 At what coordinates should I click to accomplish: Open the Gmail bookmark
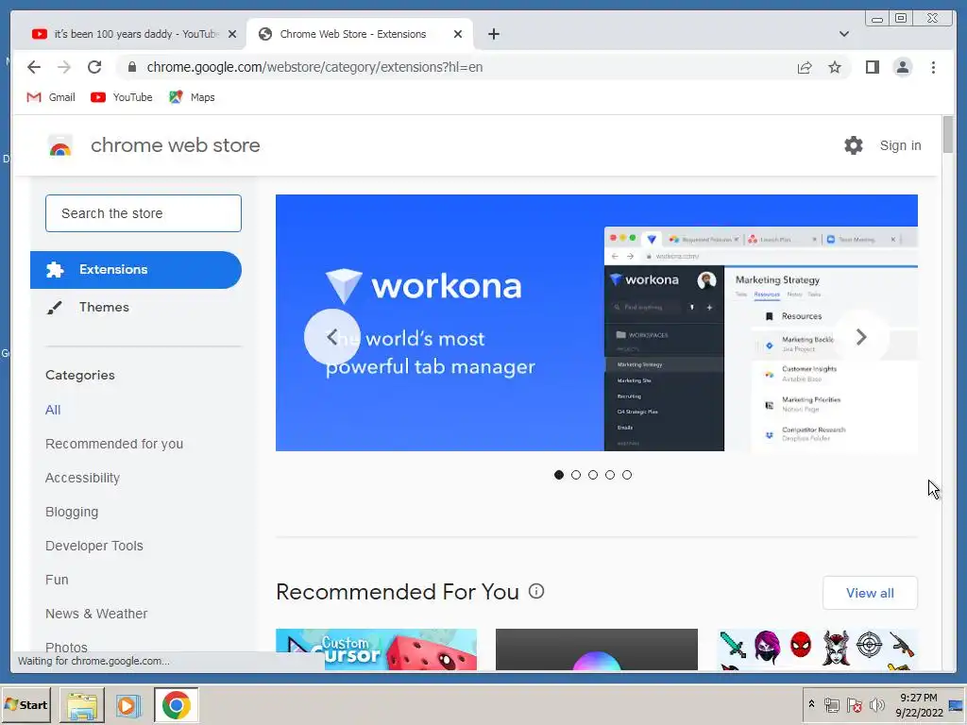[51, 97]
